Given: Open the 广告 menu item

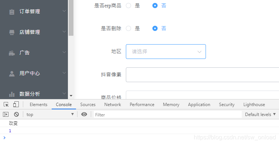Looking at the screenshot, I should pyautogui.click(x=34, y=53).
